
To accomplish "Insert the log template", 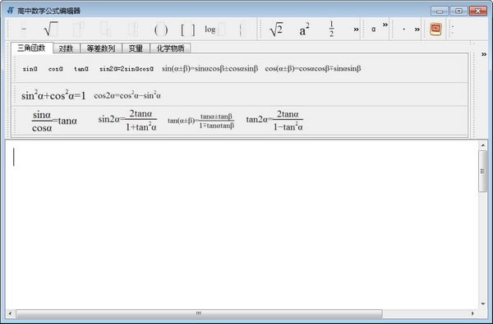I will pyautogui.click(x=214, y=30).
